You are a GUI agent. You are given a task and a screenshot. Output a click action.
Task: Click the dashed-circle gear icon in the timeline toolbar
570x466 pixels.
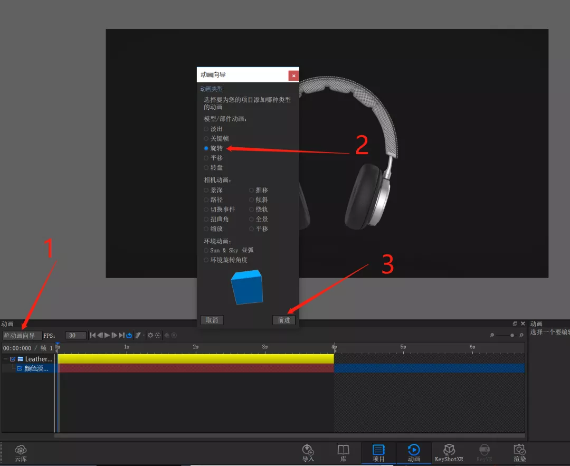click(158, 335)
